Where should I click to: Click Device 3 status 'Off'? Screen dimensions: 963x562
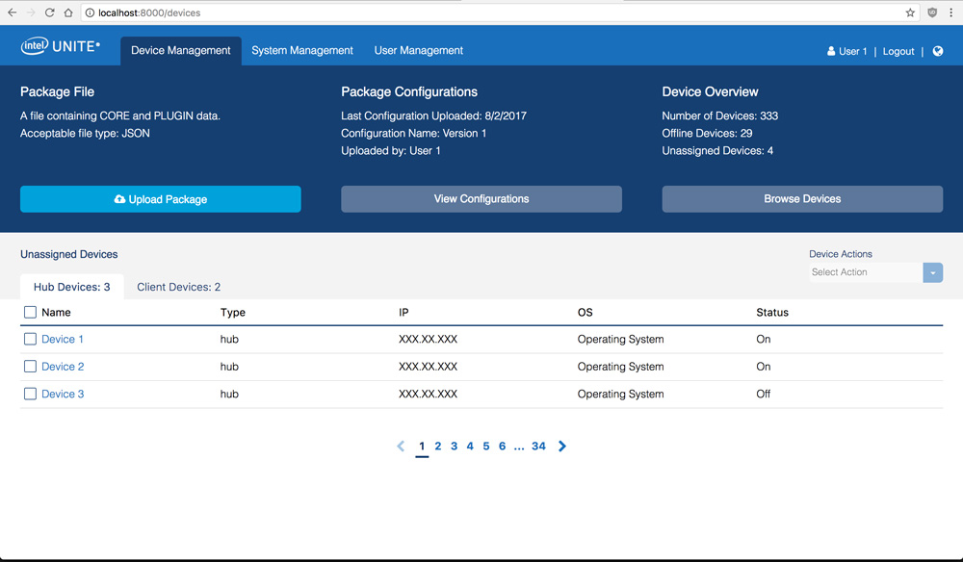coord(763,394)
